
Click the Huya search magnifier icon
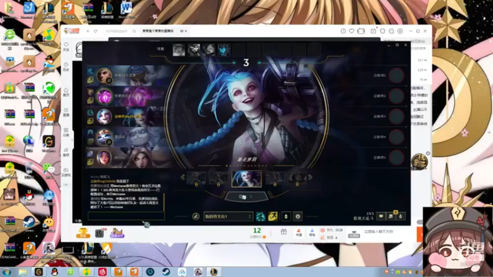pos(134,31)
